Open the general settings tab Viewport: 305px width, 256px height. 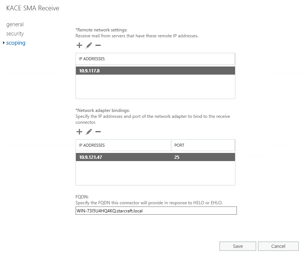15,24
